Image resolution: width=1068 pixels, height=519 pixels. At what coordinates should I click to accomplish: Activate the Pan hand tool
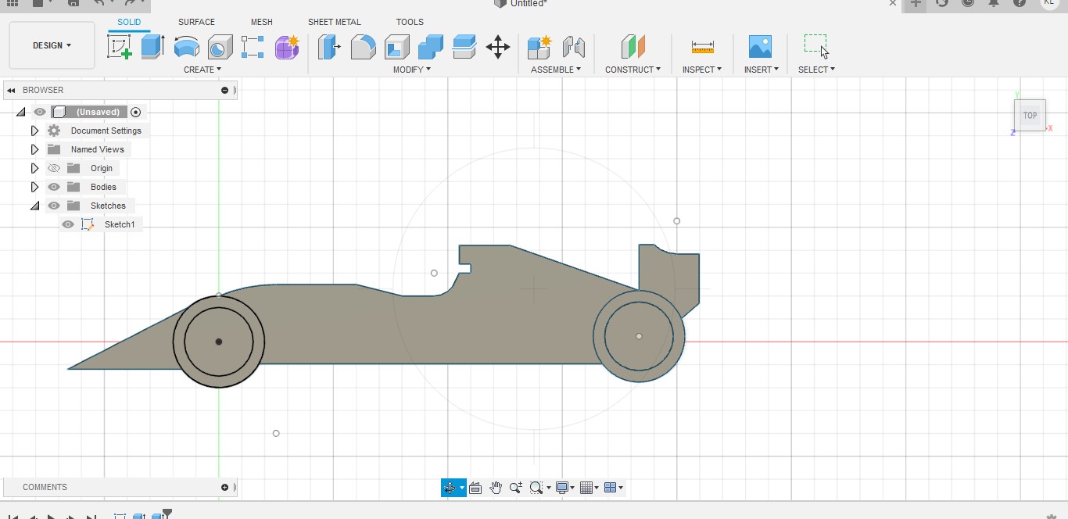click(496, 488)
